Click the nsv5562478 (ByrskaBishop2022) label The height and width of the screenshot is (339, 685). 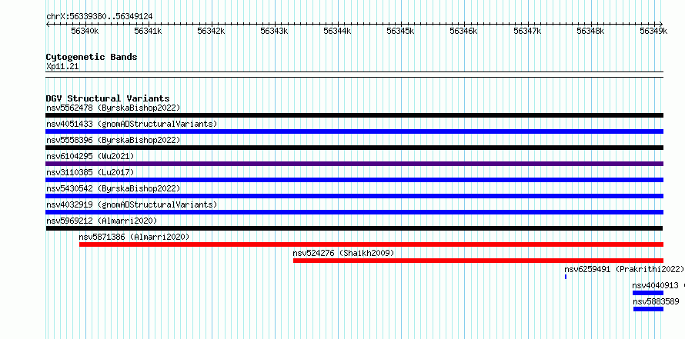click(x=113, y=108)
